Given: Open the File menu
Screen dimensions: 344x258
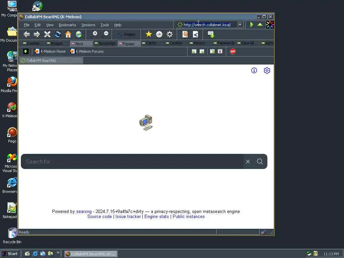Looking at the screenshot, I should coord(27,25).
